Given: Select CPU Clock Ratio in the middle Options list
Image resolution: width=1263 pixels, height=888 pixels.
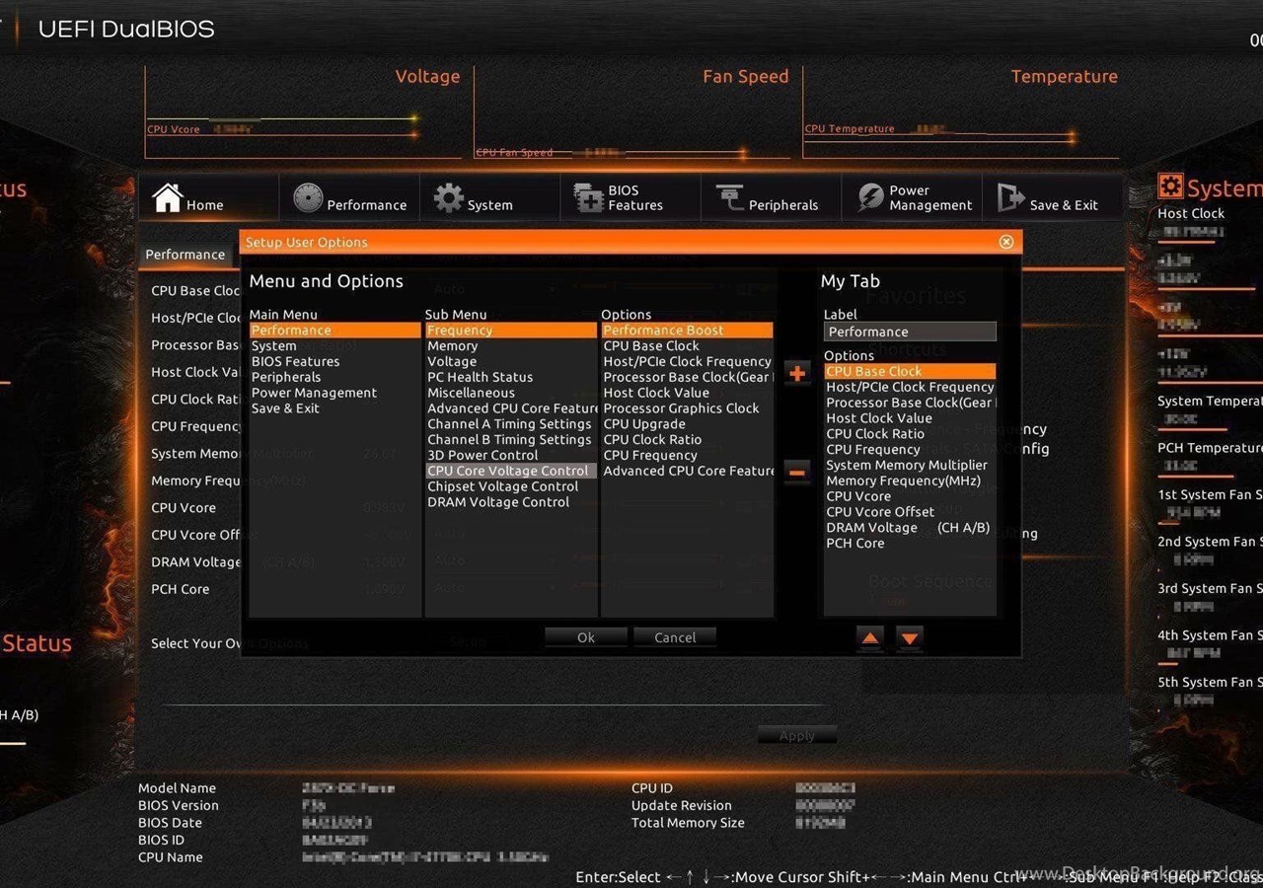Looking at the screenshot, I should (688, 440).
